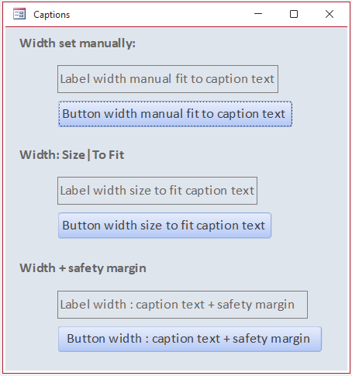Viewport: 352px width, 376px height.
Task: Click "Button width manual fit to caption text" button
Action: click(175, 114)
